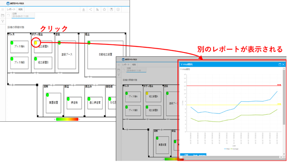Mark report as favorite with star icon
The height and width of the screenshot is (162, 288).
(x=105, y=9)
